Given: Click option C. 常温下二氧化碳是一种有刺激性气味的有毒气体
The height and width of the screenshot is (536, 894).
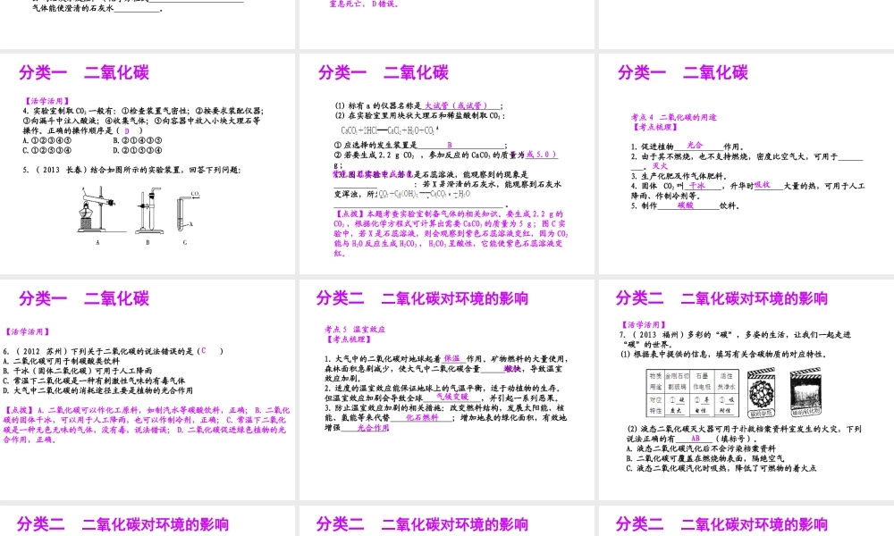Looking at the screenshot, I should (x=94, y=381).
